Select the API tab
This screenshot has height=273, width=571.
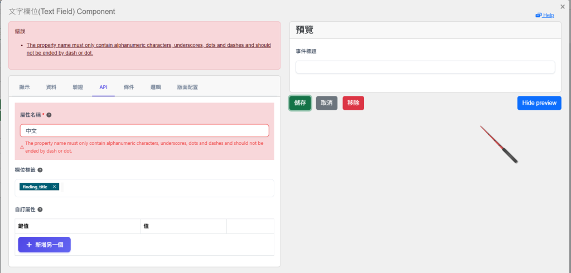tap(103, 87)
